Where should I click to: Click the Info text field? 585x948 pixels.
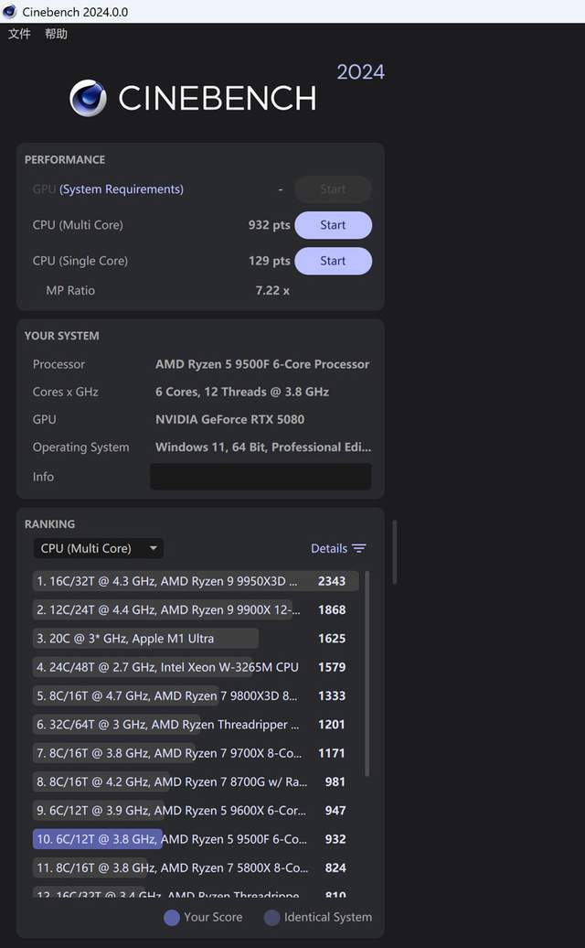tap(261, 477)
